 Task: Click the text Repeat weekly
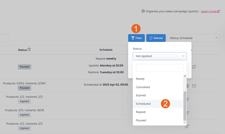pyautogui.click(x=106, y=59)
